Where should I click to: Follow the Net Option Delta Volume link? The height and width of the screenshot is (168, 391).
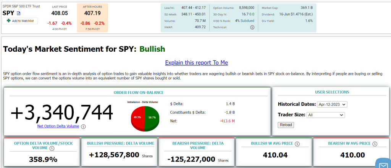click(58, 126)
